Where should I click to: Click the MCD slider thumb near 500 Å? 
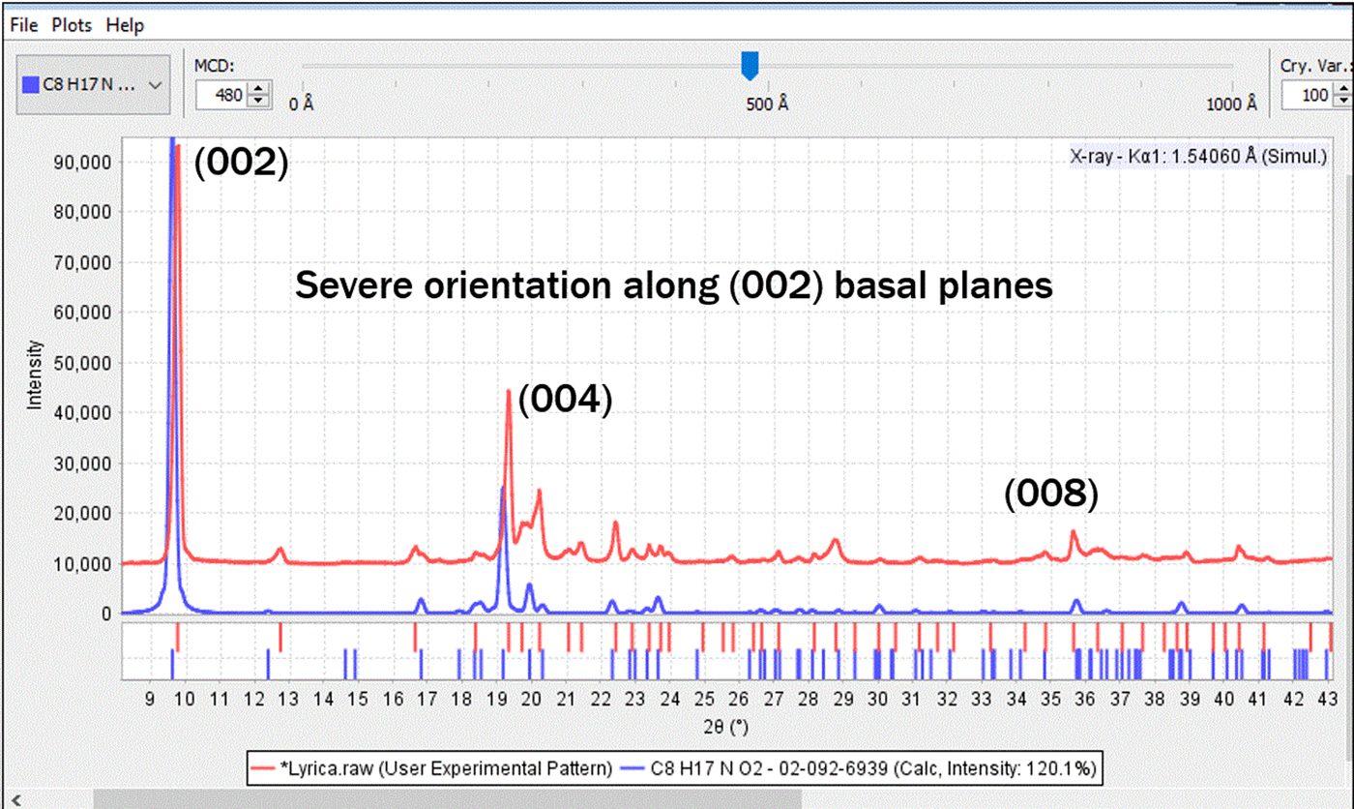[x=750, y=66]
